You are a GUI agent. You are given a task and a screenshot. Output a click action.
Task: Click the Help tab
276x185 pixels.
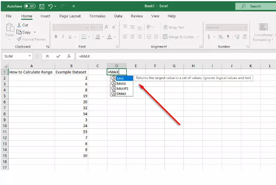coord(172,16)
